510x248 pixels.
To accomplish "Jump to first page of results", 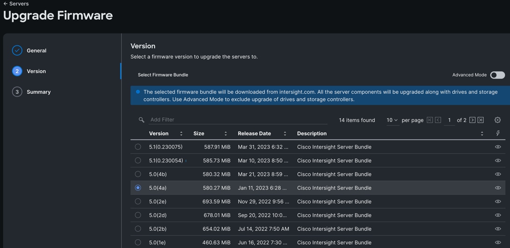I will 430,120.
